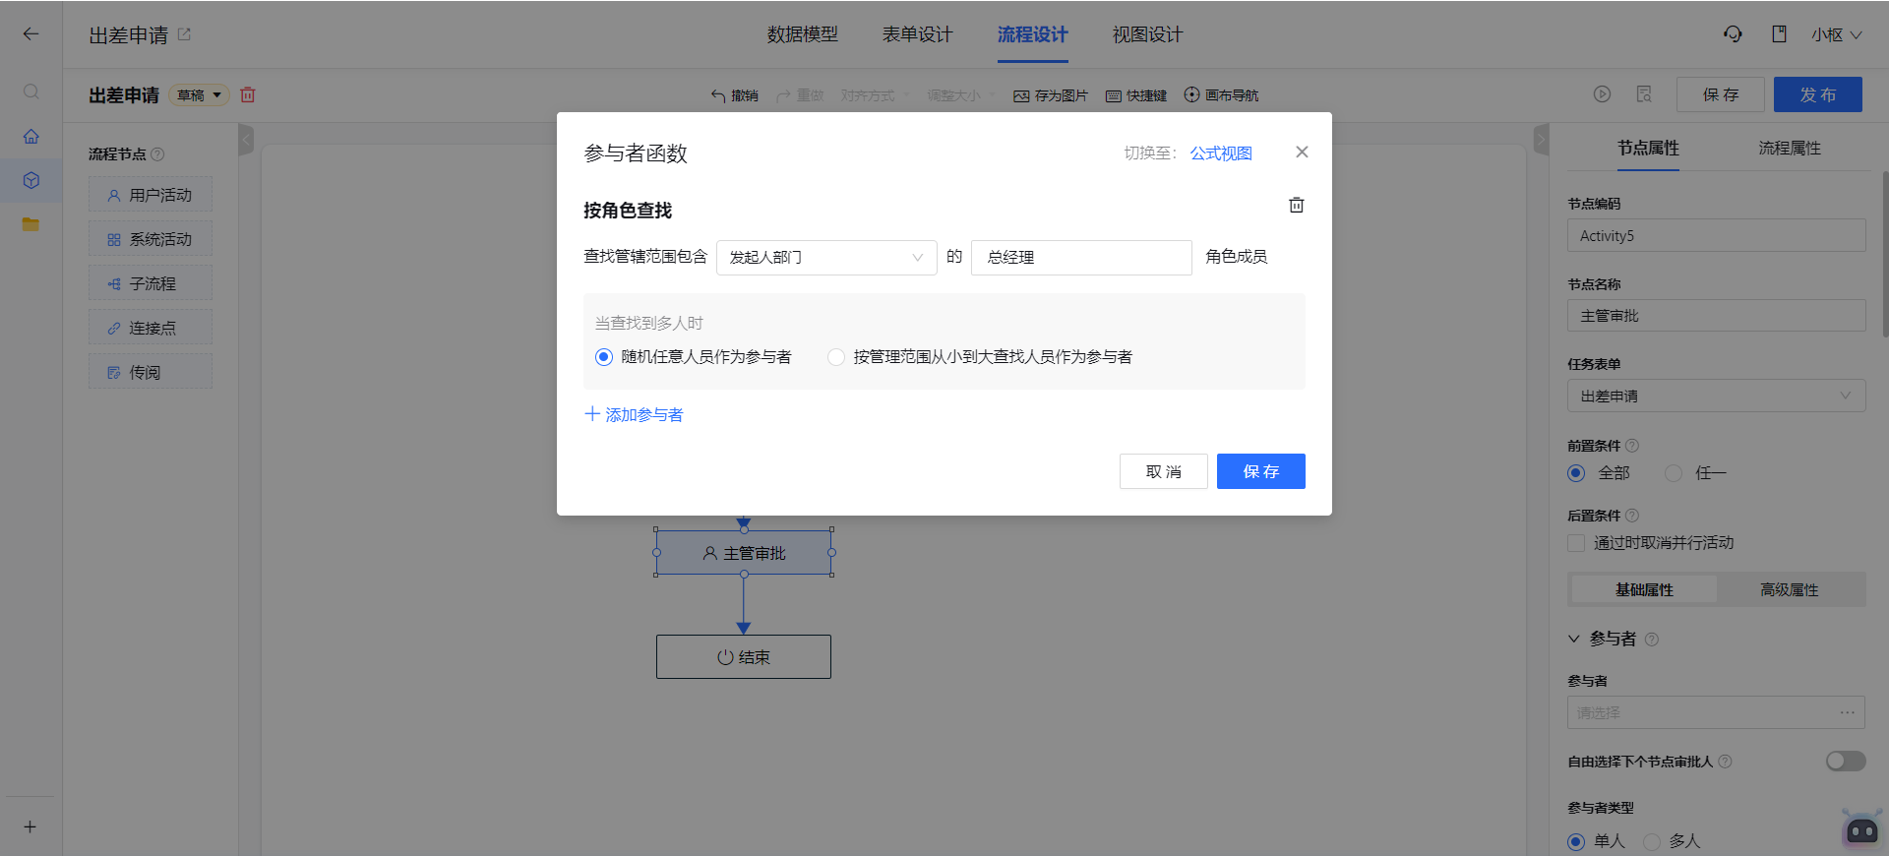Click 存为图片 save as image

tap(1051, 95)
